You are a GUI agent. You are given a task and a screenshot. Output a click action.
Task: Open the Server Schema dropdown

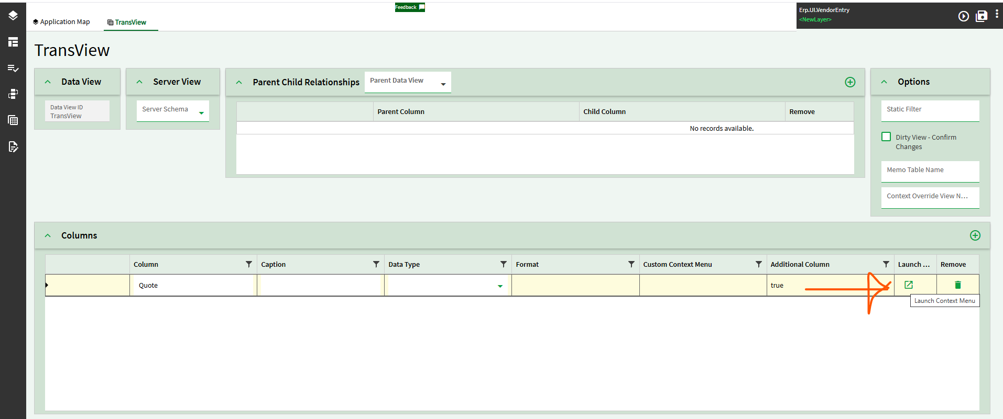click(x=173, y=111)
